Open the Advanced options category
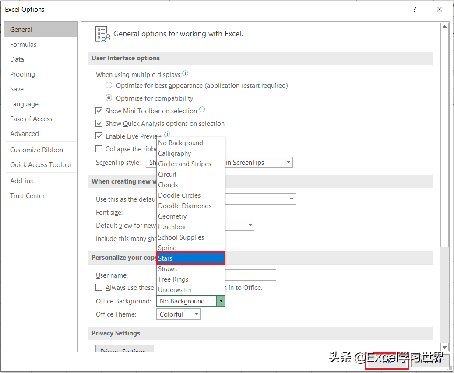The image size is (454, 373). point(41,133)
